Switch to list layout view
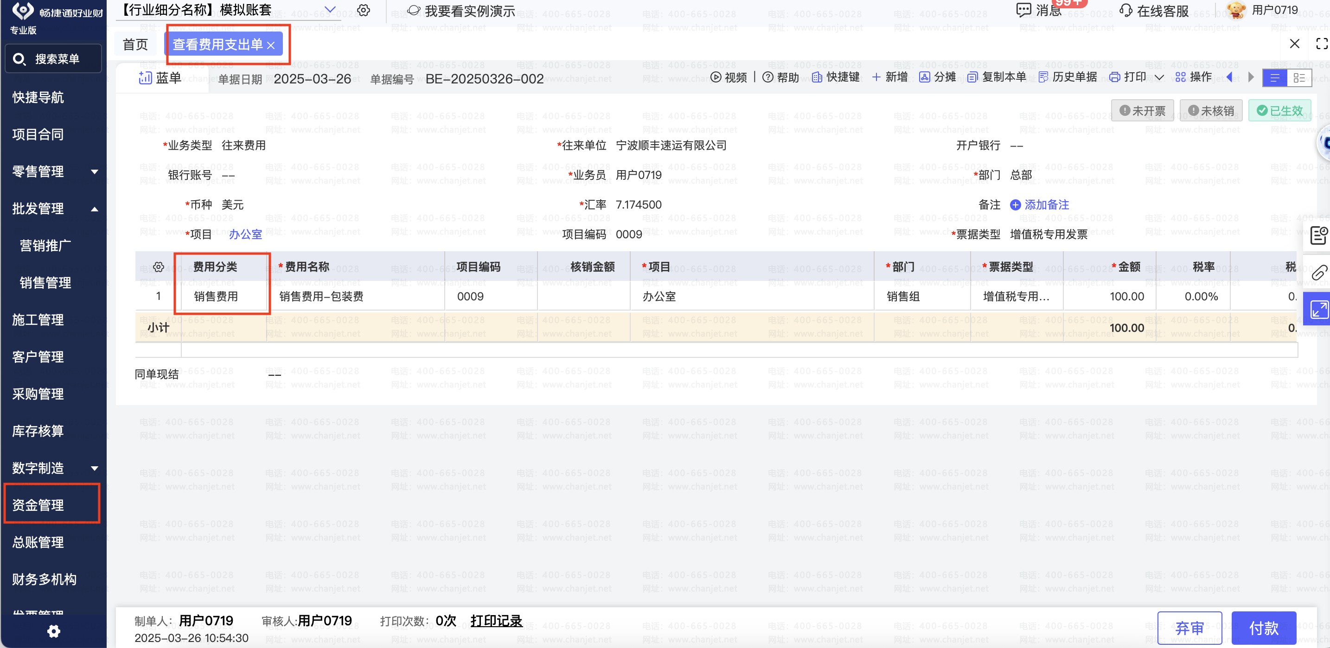The height and width of the screenshot is (648, 1330). pyautogui.click(x=1275, y=78)
